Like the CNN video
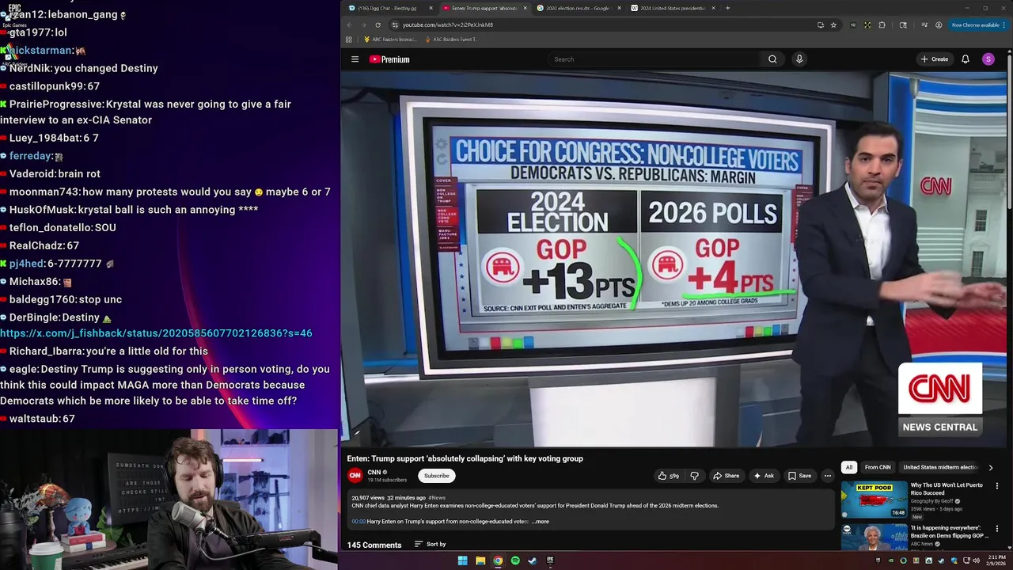Screen dimensions: 1013x570 tap(668, 476)
